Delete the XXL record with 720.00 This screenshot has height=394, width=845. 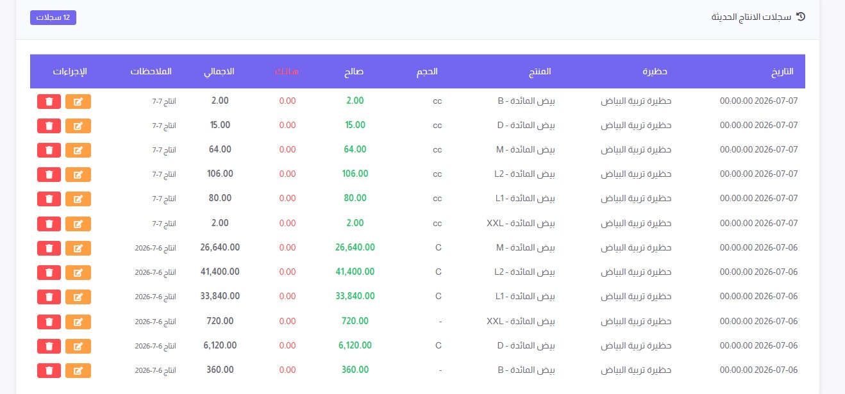pyautogui.click(x=49, y=322)
